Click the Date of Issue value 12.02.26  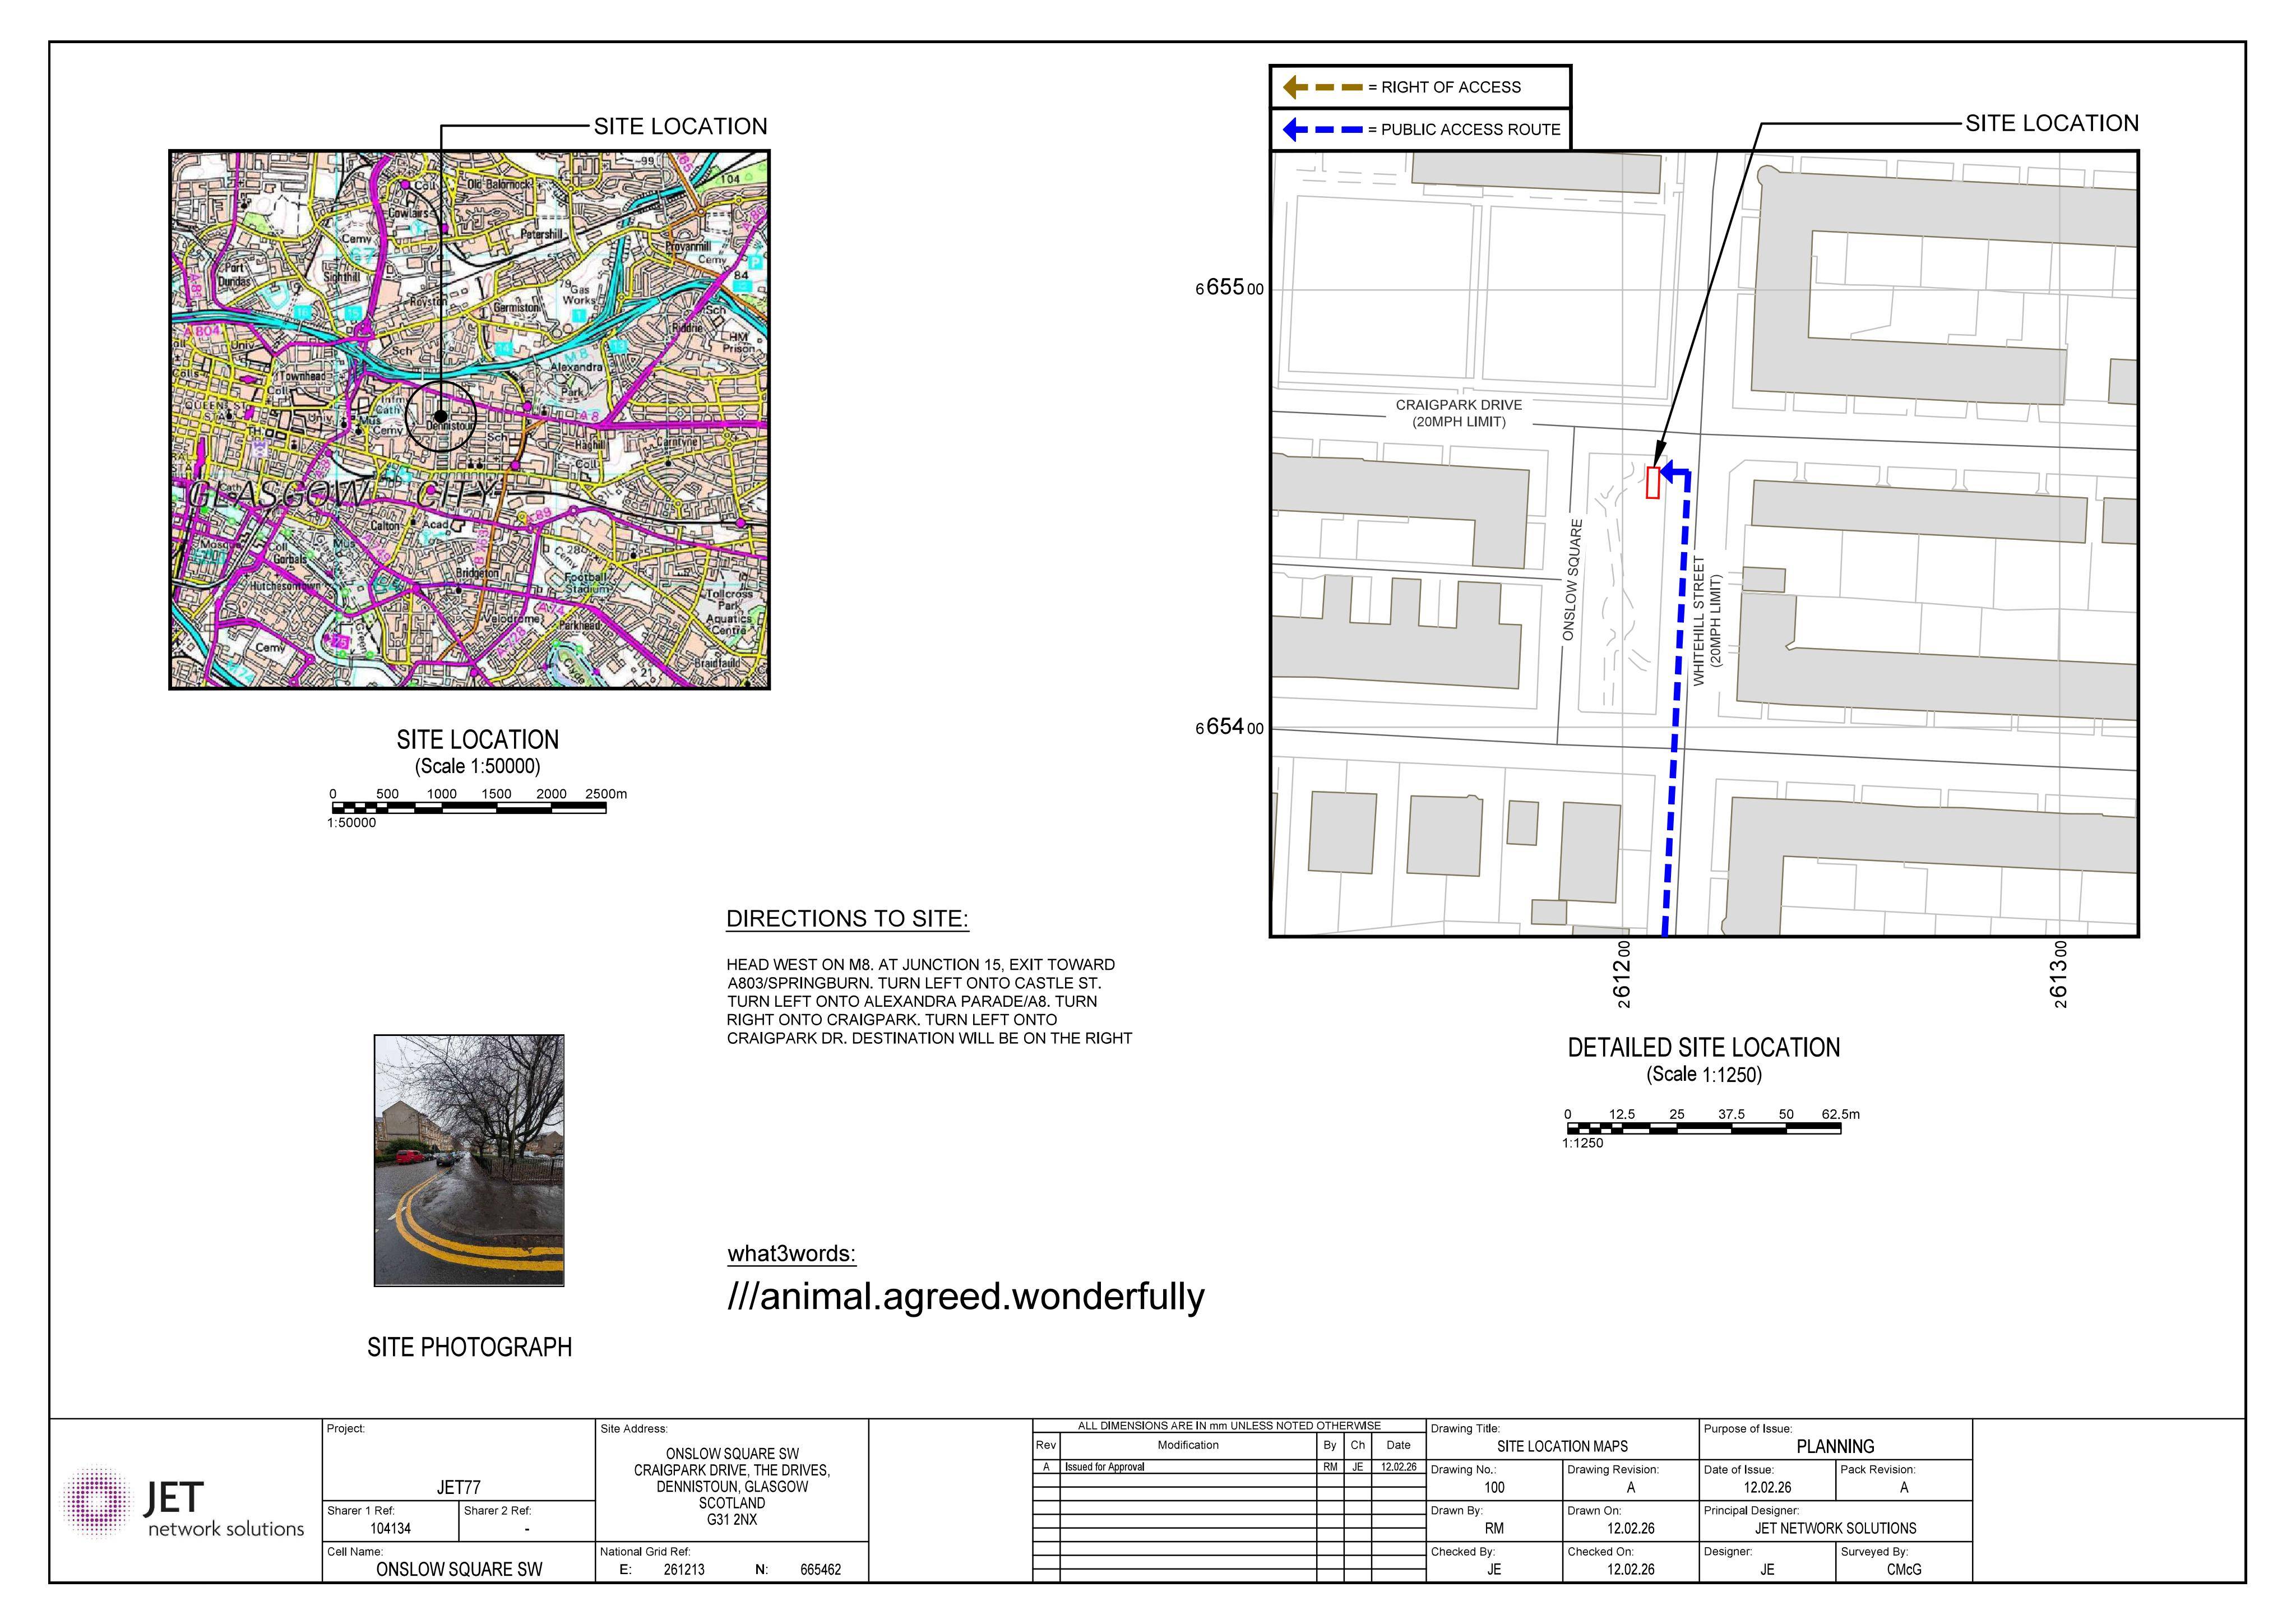1767,1487
